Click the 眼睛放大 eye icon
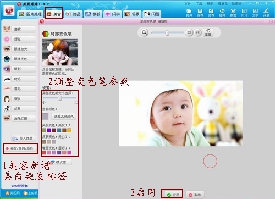275x199 pixels. 7,49
